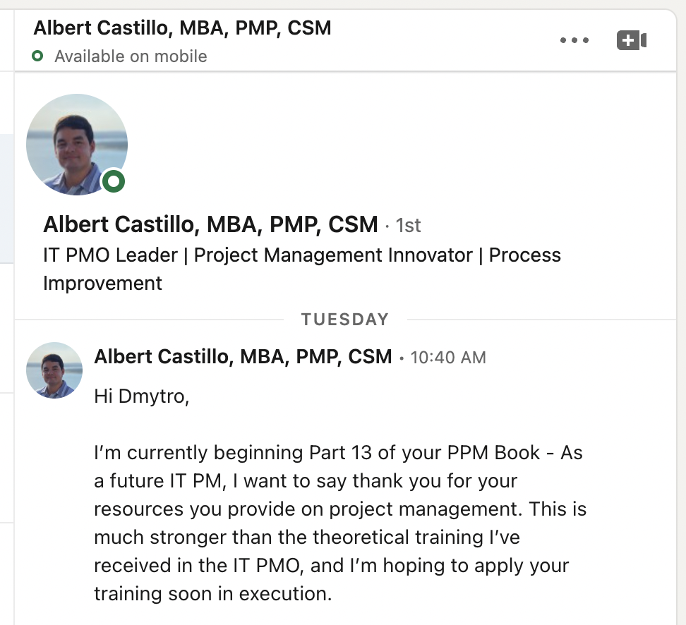Viewport: 686px width, 625px height.
Task: Click message line mentioning "PPM Book"
Action: coord(338,452)
